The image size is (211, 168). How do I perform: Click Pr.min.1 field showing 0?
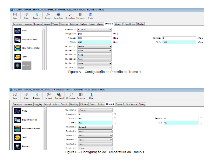point(179,38)
